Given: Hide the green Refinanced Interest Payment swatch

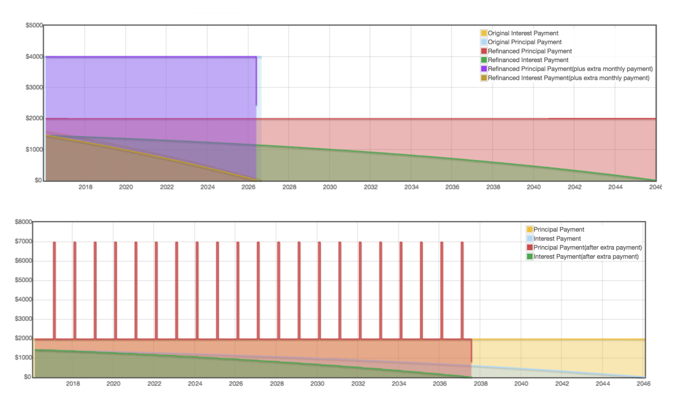Looking at the screenshot, I should tap(484, 60).
